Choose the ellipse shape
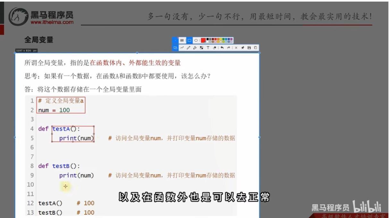Screen dimensions: 389x218 196,40
